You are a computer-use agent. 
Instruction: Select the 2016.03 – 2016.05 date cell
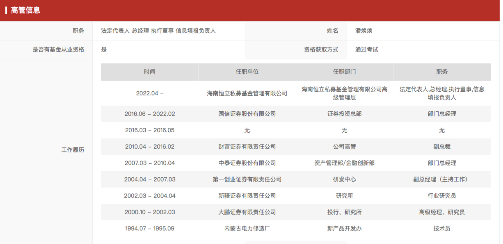[x=150, y=130]
